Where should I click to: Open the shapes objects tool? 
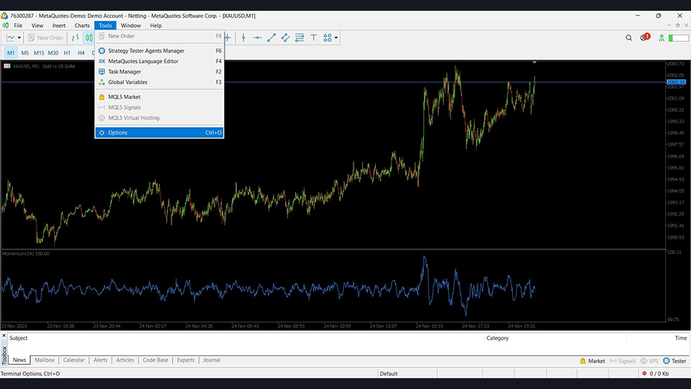327,38
